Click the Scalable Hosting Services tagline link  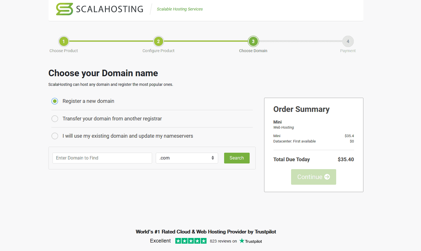coord(180,9)
